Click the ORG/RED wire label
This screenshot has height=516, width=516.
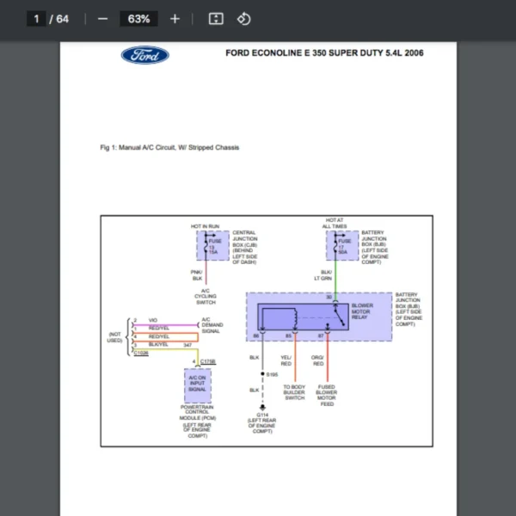(x=318, y=360)
